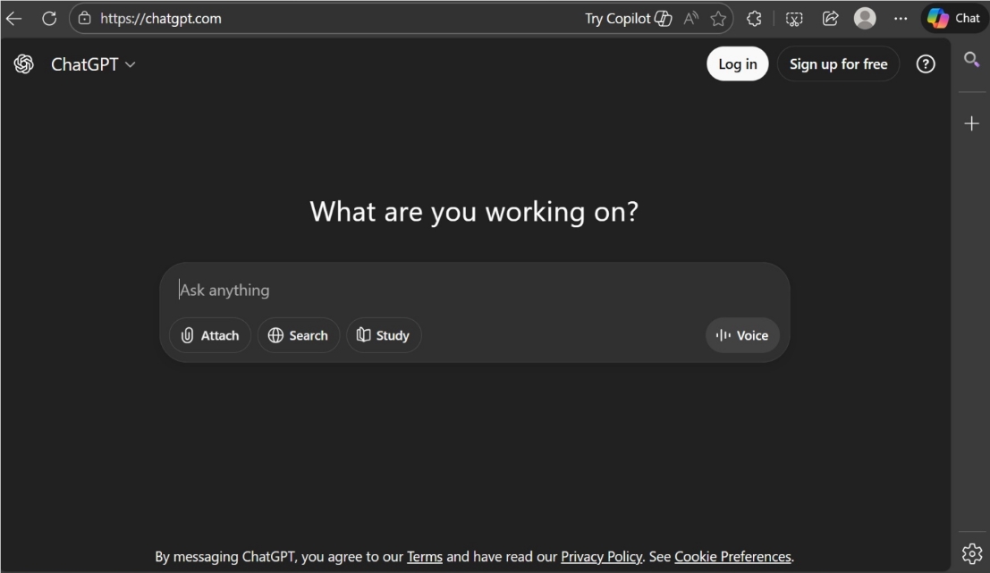Click the Log in button

[737, 64]
